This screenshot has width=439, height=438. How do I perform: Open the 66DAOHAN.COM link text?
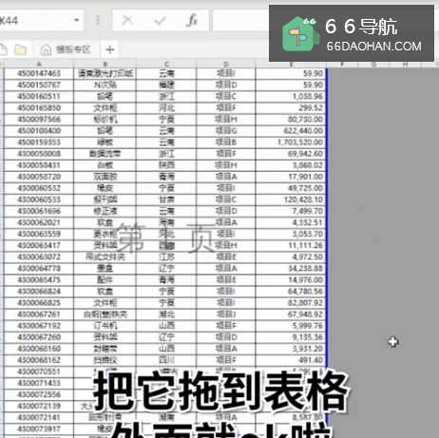tap(374, 47)
